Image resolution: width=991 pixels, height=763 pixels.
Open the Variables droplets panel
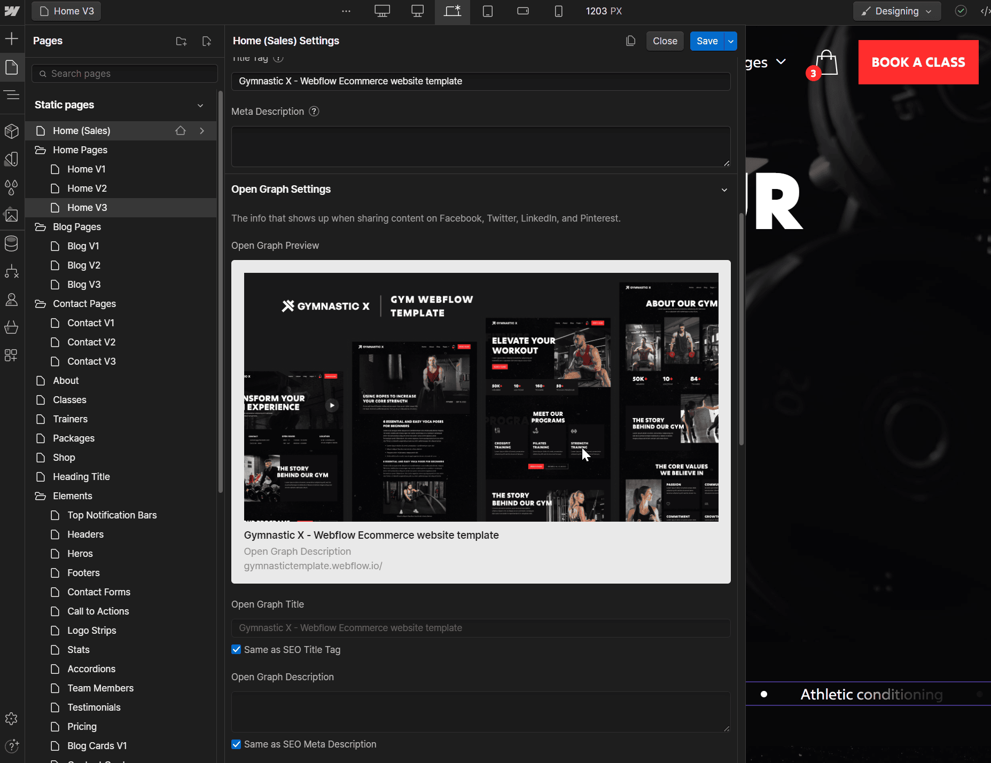pos(12,187)
